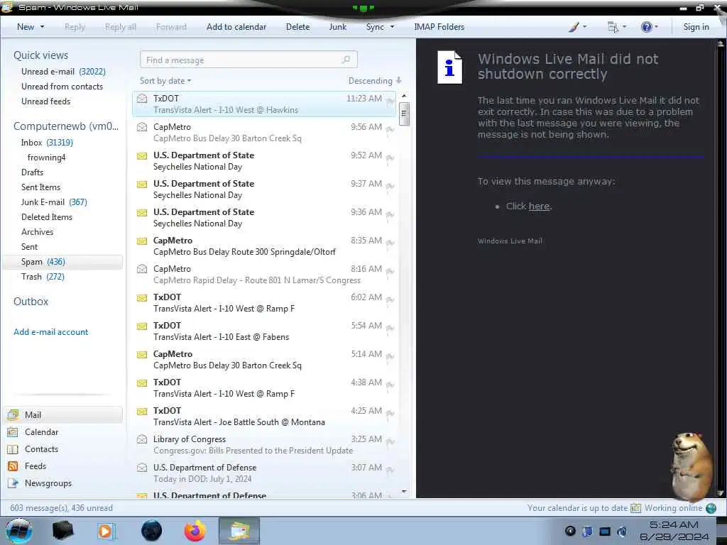Click envelope icon of TxDOT 6:02 AM message
Viewport: 727px width, 545px height.
(x=142, y=298)
